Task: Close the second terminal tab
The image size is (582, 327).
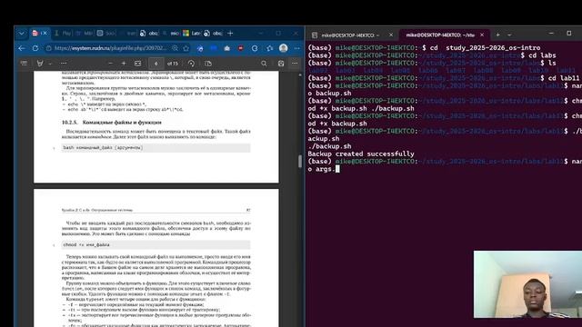Action: tap(482, 35)
